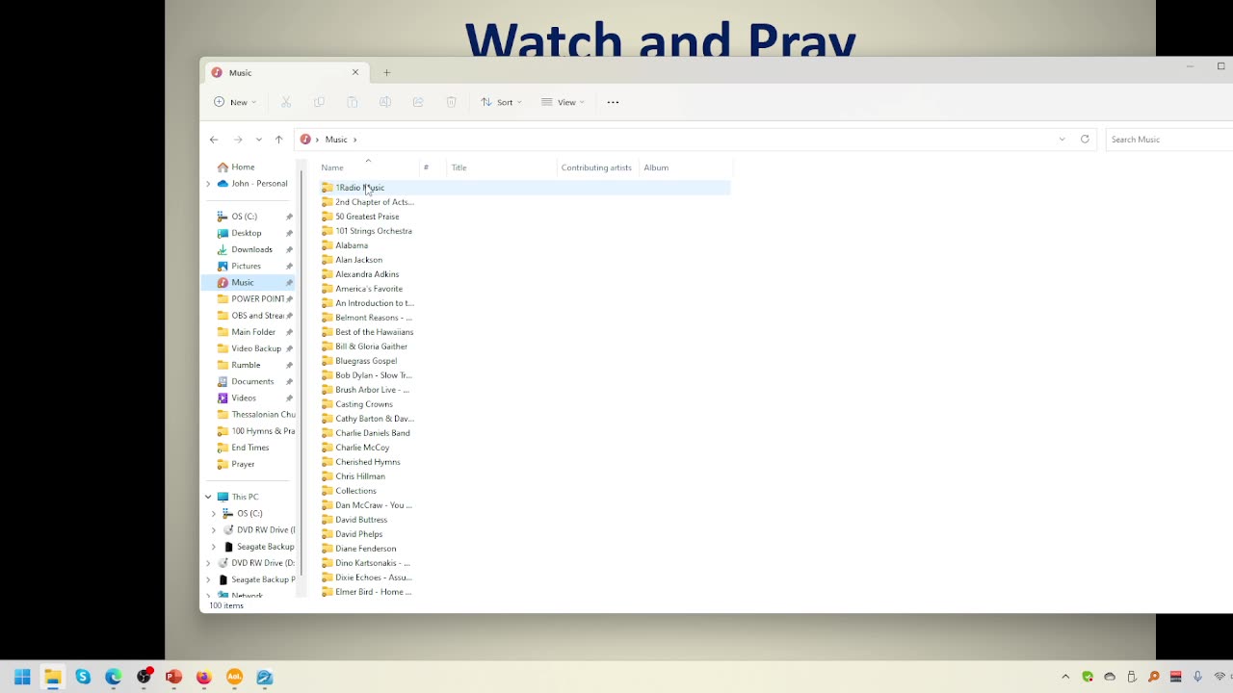The image size is (1233, 693).
Task: Select the Charlie Daniels Band folder
Action: [372, 433]
